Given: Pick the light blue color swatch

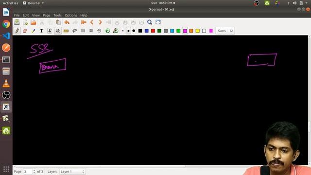Looking at the screenshot, I should click(x=172, y=31).
